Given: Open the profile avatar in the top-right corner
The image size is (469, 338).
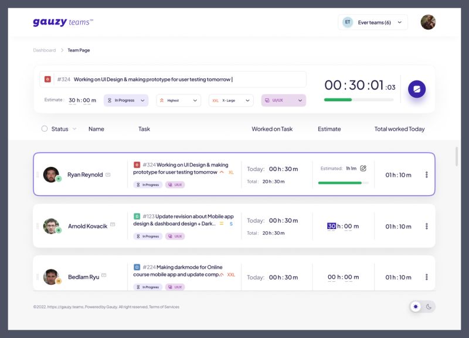Looking at the screenshot, I should pos(427,22).
